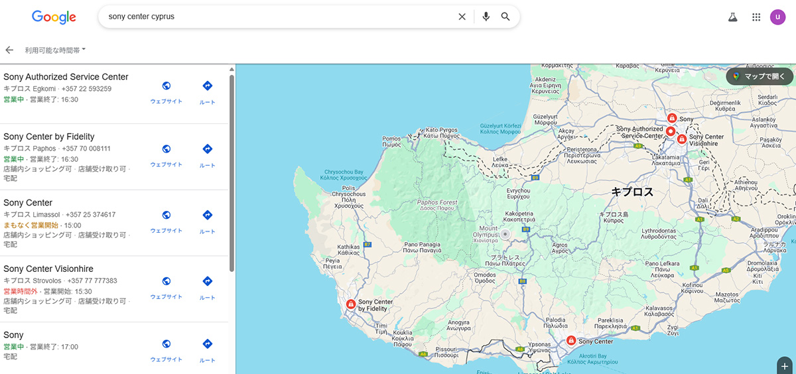
Task: Open website for Sony Center Limassol
Action: point(166,222)
